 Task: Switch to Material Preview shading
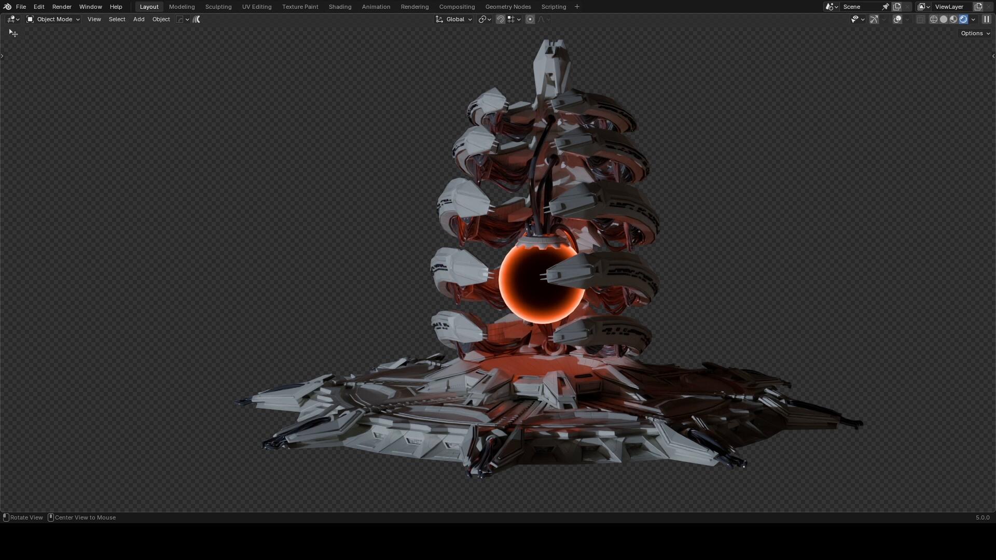pyautogui.click(x=953, y=19)
